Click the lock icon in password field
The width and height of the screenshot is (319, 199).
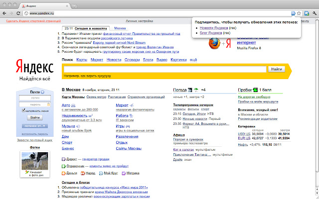(48, 104)
